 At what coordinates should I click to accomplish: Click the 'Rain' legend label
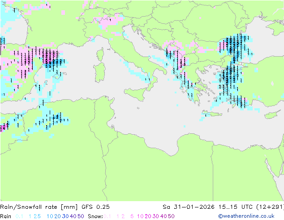6,216
